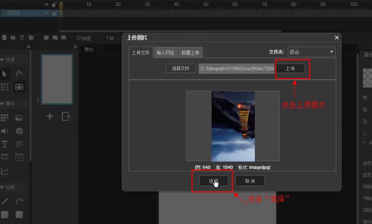Collapse the 选择 tool section
Screen dimensions: 372x224
coord(2,60)
